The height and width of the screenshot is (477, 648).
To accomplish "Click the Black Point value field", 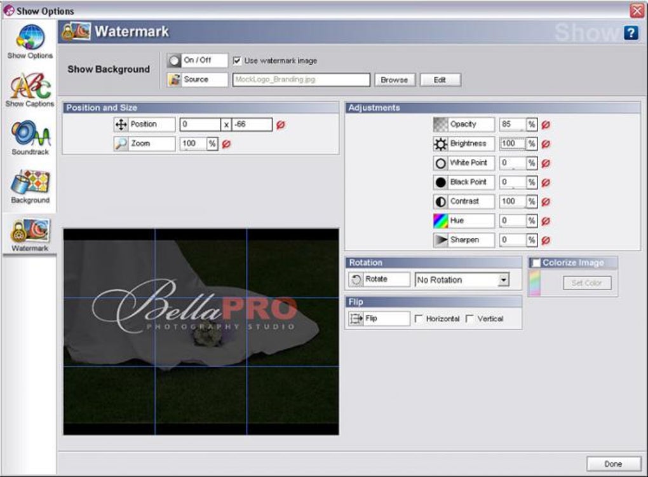I will point(513,182).
